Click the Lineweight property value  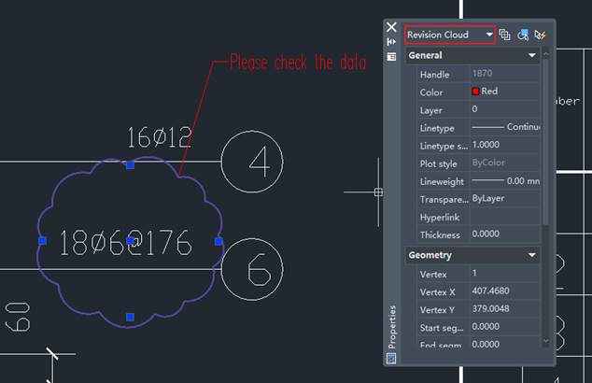(x=502, y=180)
